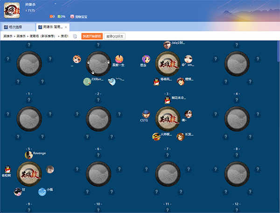The height and width of the screenshot is (213, 280).
Task: Click the red-haired boy avatar below table 3
Action: tap(181, 82)
